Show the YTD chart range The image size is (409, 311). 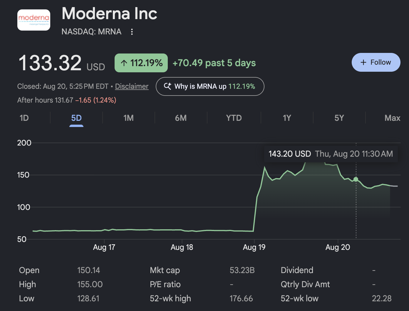(234, 118)
